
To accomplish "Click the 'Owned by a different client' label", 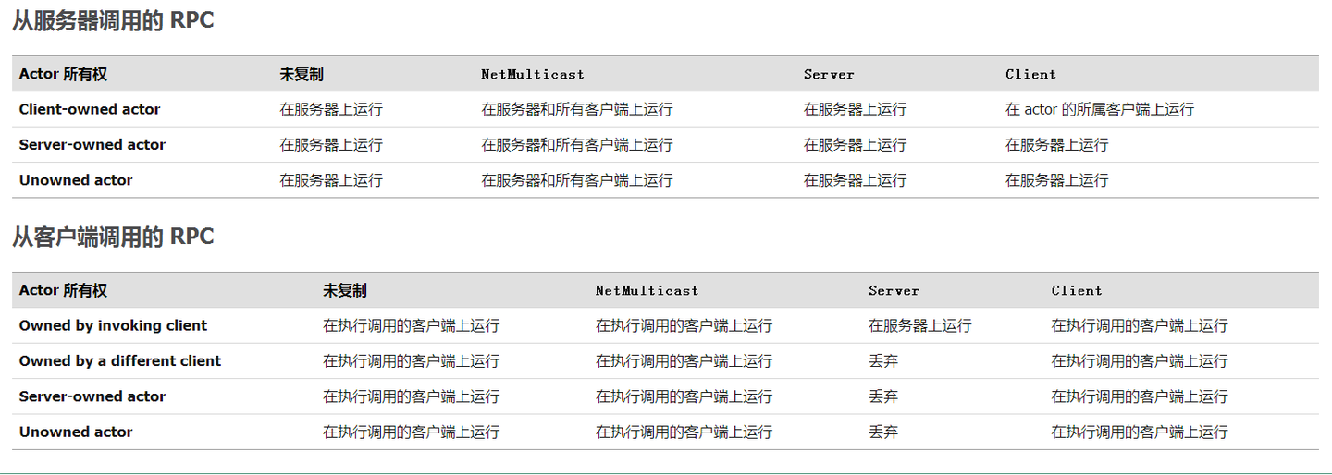I will coord(120,360).
